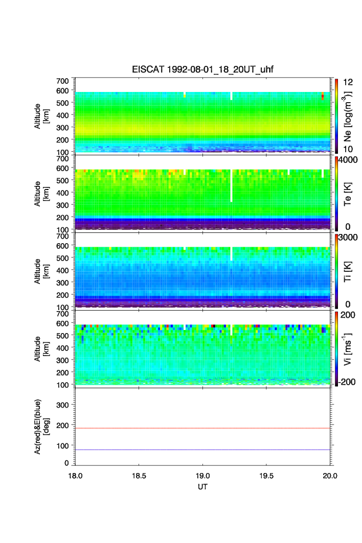Click the 20.0 tick label on UT axis

[330, 476]
